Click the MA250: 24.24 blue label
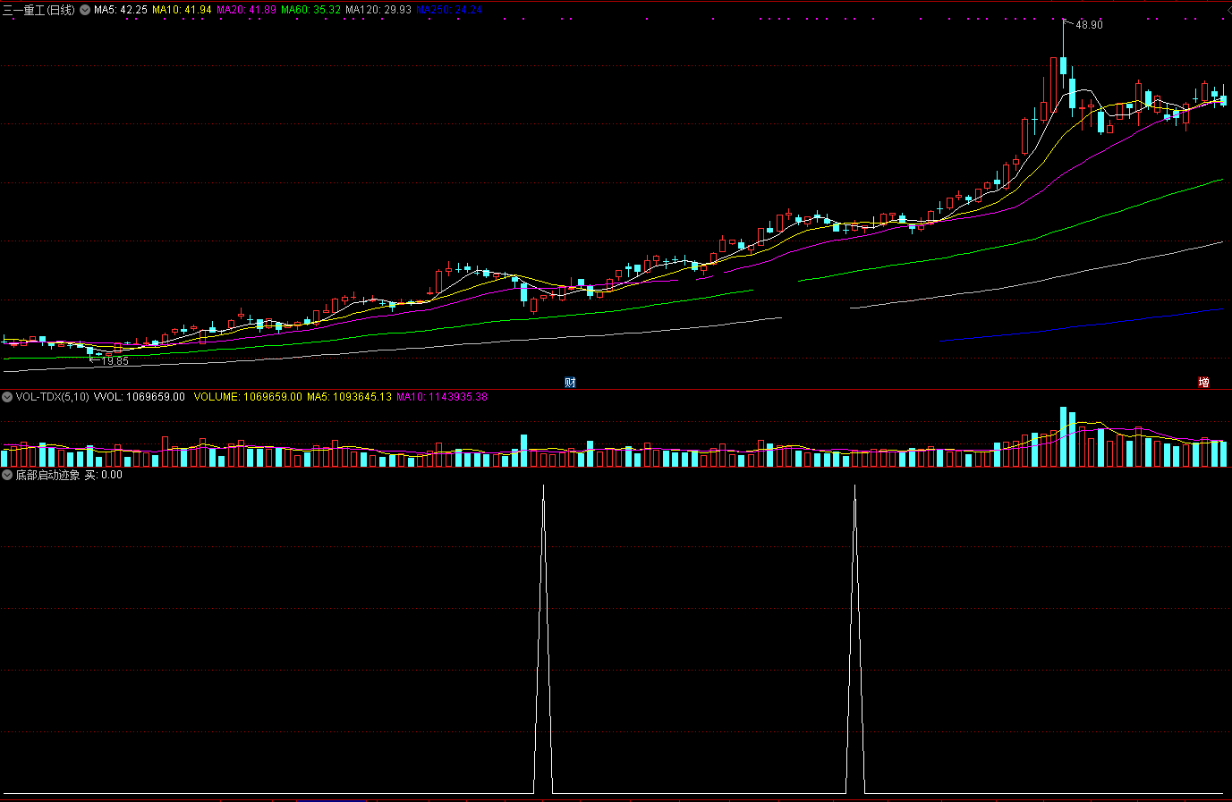Viewport: 1232px width, 802px height. 449,10
